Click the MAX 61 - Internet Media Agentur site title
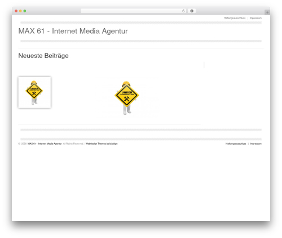Viewport: 282px width, 238px height. tap(73, 31)
